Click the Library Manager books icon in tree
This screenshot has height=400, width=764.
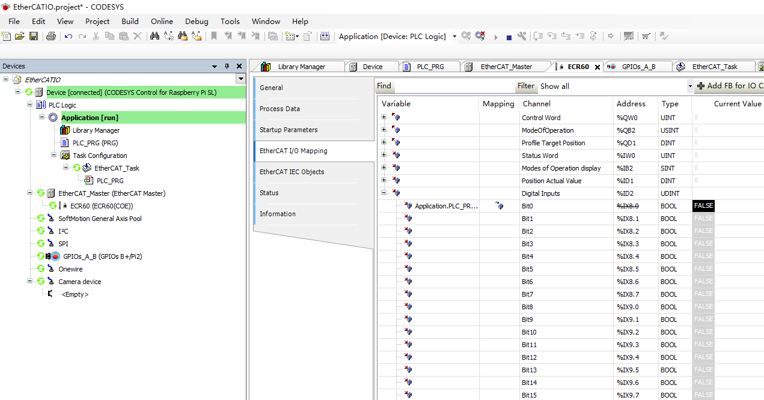point(65,130)
